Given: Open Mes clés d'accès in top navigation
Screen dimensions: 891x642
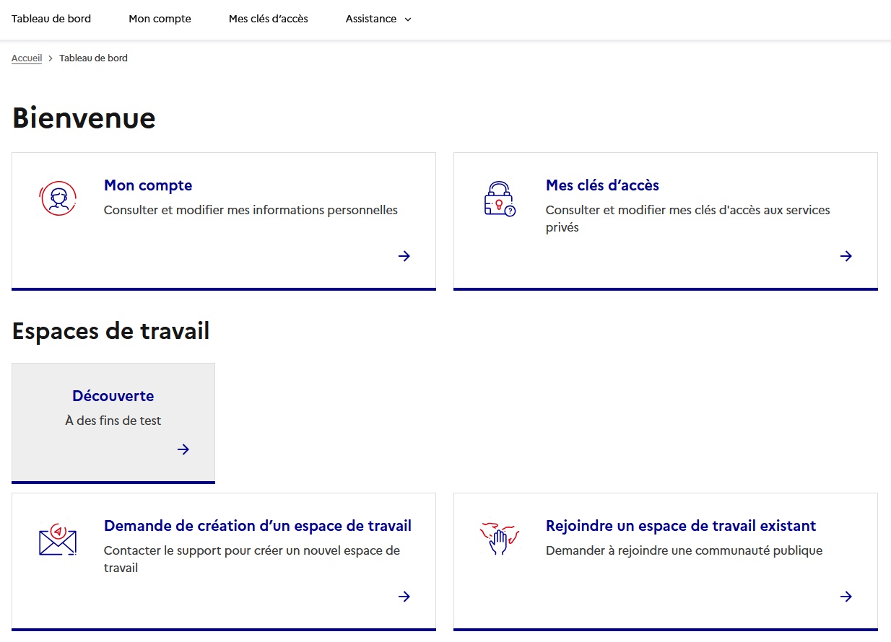Looking at the screenshot, I should 269,19.
